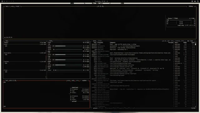The image size is (200, 113).
Task: Click the mem box title
Action: click(7, 41)
